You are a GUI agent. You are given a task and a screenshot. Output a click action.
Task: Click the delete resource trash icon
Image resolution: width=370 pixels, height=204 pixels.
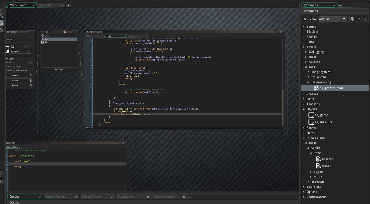pos(365,19)
